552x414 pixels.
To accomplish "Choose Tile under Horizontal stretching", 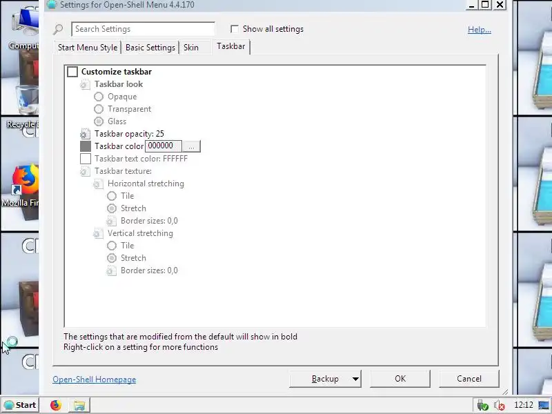I will point(112,196).
